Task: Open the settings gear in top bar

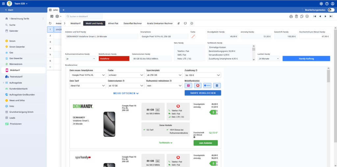Action: coord(321,4)
